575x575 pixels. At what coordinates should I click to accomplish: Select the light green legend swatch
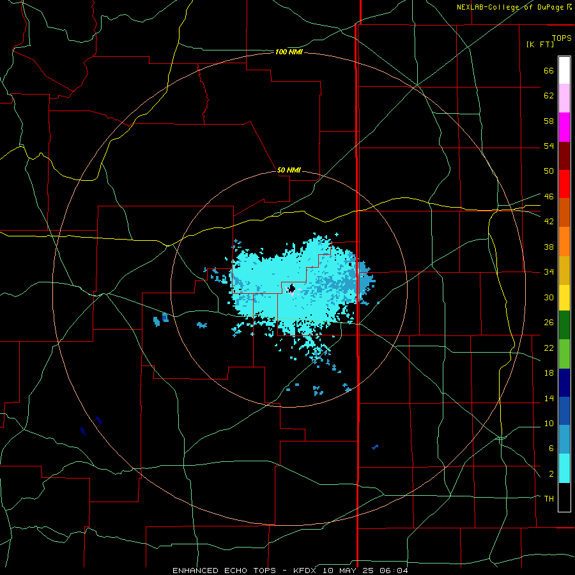coord(564,354)
